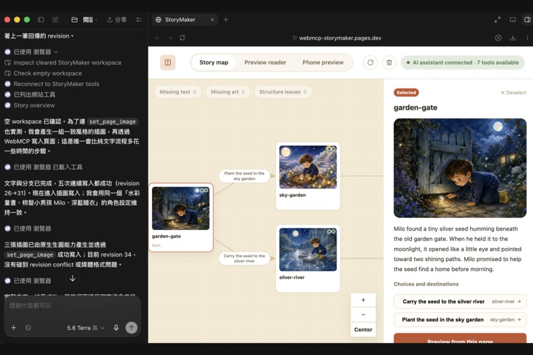Open the 5.6 Terra model dropdown

point(86,328)
